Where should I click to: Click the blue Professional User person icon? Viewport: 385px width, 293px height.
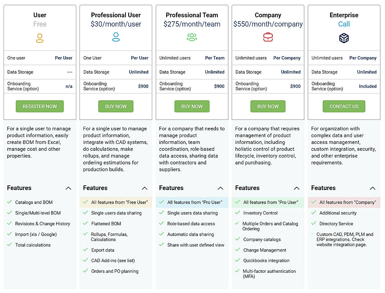(x=115, y=37)
